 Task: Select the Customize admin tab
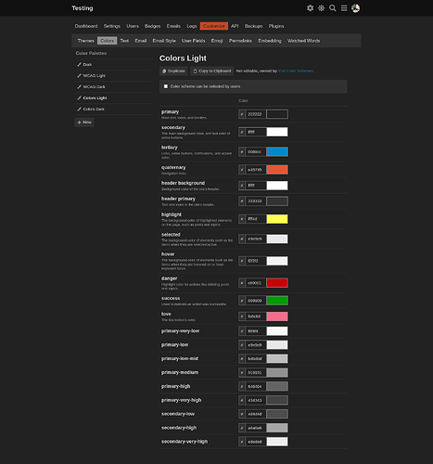[x=214, y=26]
